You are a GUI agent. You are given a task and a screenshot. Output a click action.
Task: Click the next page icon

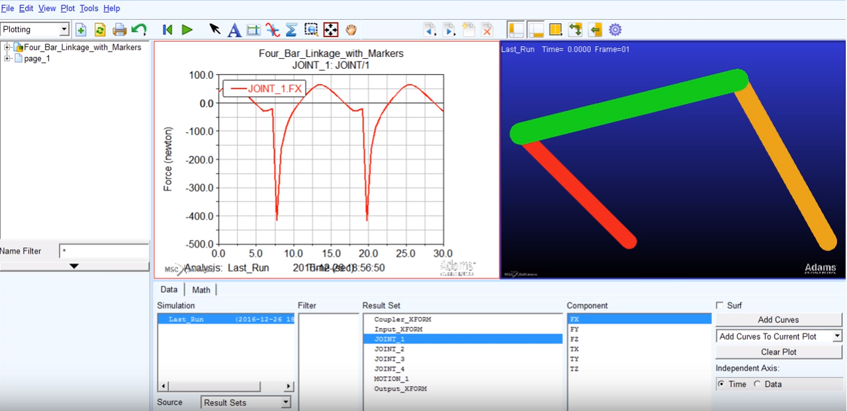pyautogui.click(x=449, y=30)
